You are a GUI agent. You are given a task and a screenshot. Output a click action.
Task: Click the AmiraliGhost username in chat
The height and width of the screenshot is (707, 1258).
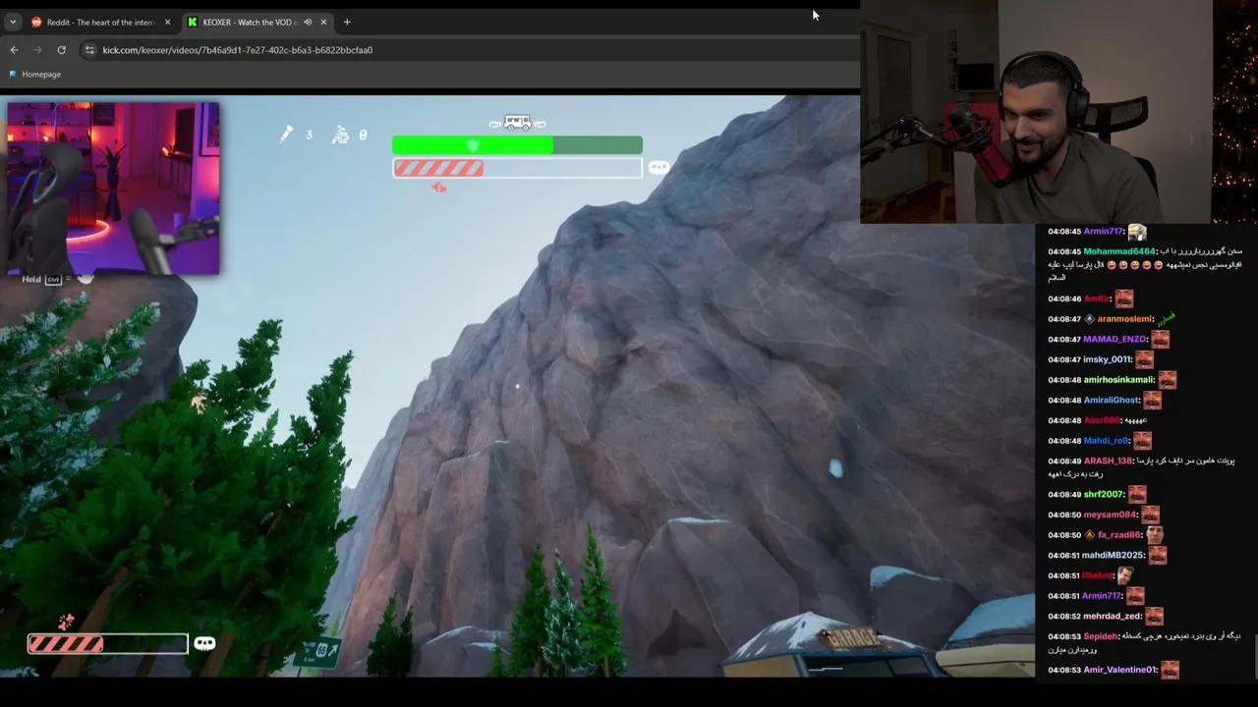click(x=1112, y=401)
